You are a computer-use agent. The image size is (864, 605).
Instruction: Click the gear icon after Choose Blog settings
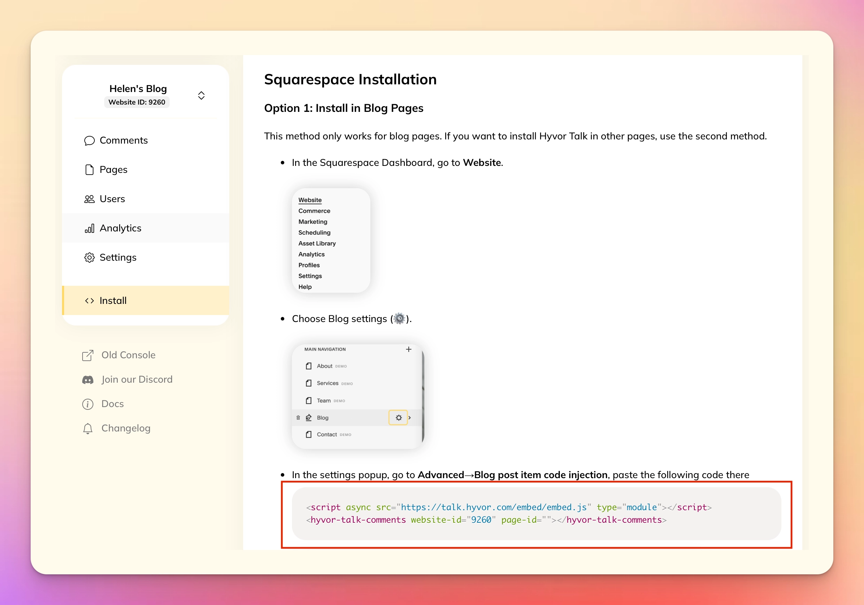399,319
